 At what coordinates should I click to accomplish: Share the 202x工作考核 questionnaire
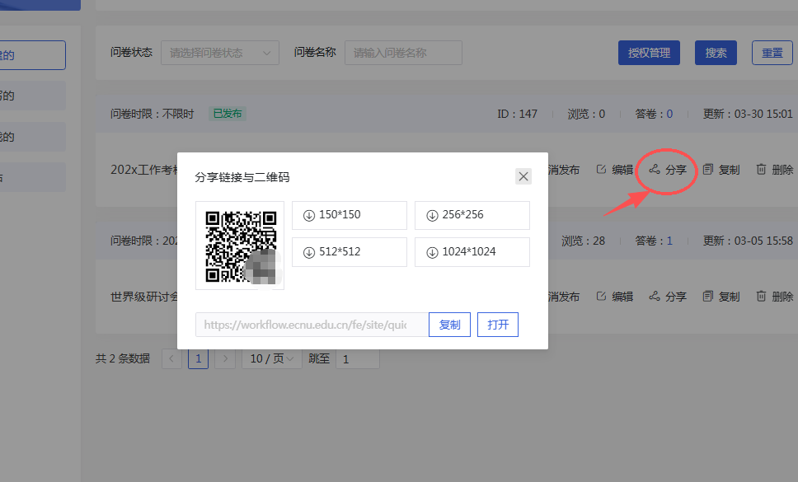click(668, 169)
